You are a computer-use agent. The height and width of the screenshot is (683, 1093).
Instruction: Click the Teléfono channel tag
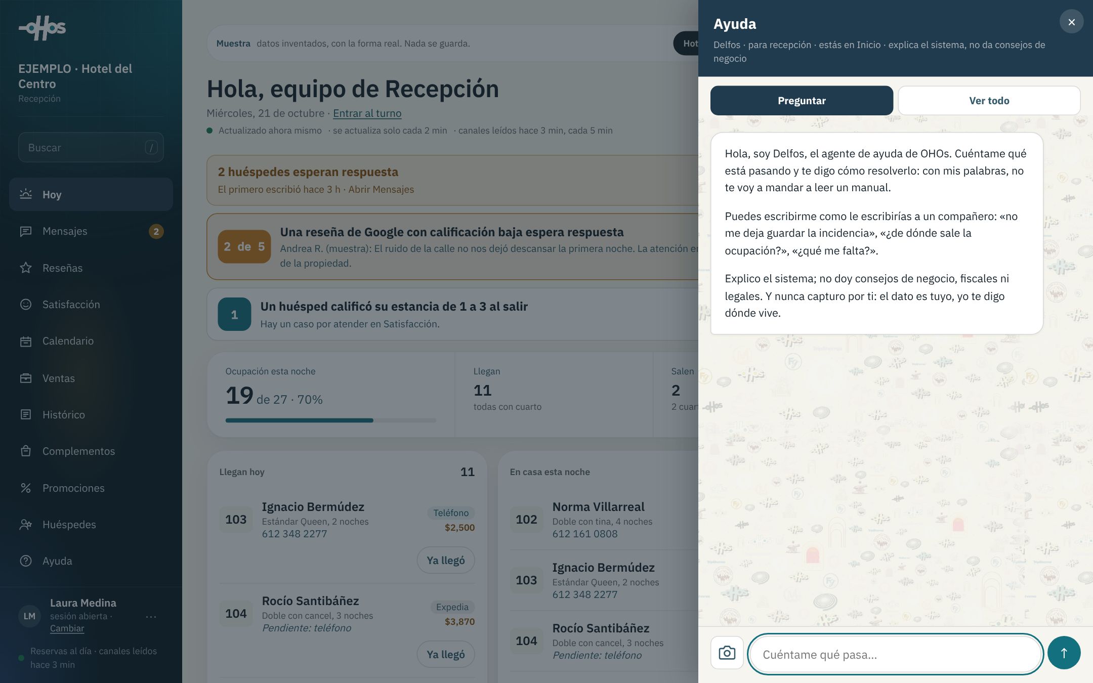click(x=451, y=513)
